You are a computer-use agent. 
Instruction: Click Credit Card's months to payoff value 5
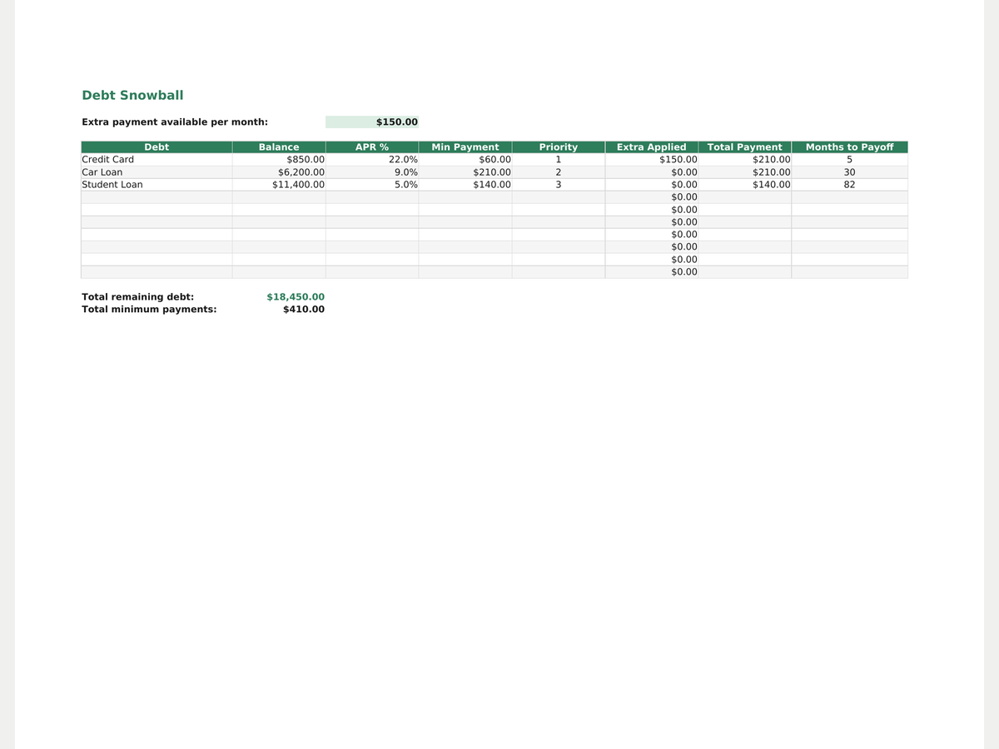(850, 160)
